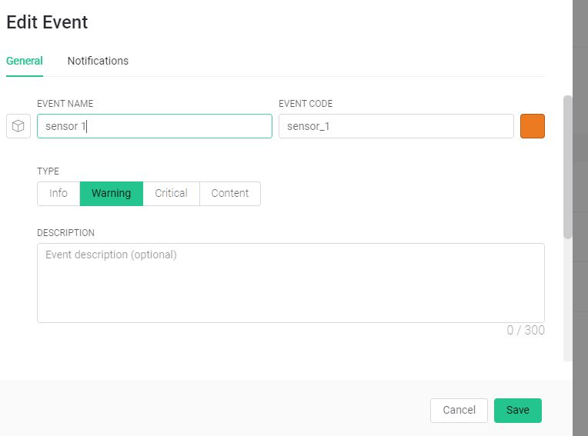Click the 0 / 300 character counter
The image size is (588, 436).
[525, 331]
